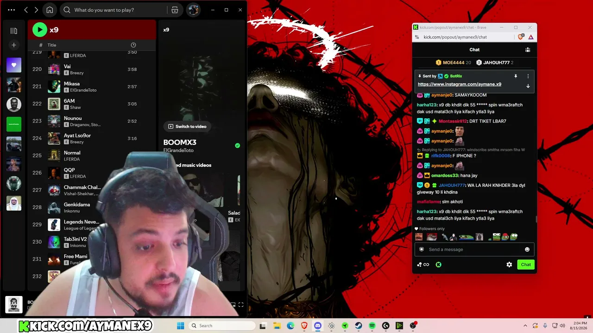Open the pinned instagram.com/aymane.x9 link

pos(460,84)
